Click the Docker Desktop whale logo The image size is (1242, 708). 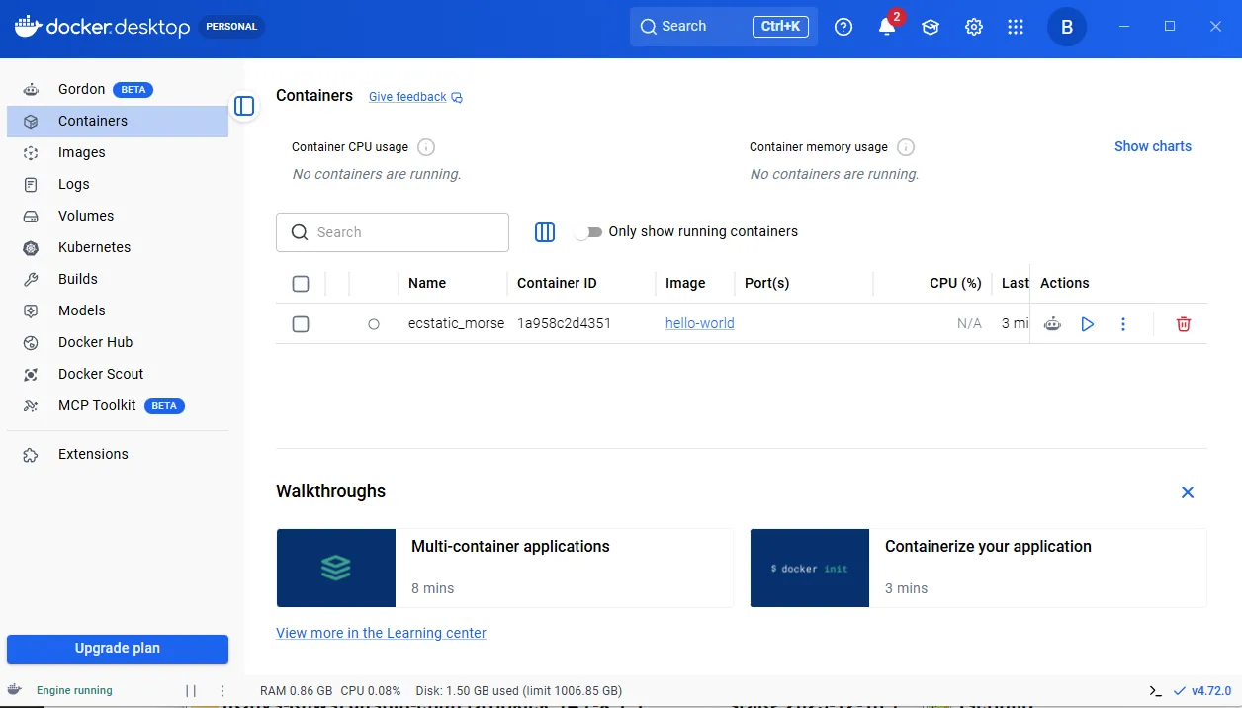(x=29, y=25)
